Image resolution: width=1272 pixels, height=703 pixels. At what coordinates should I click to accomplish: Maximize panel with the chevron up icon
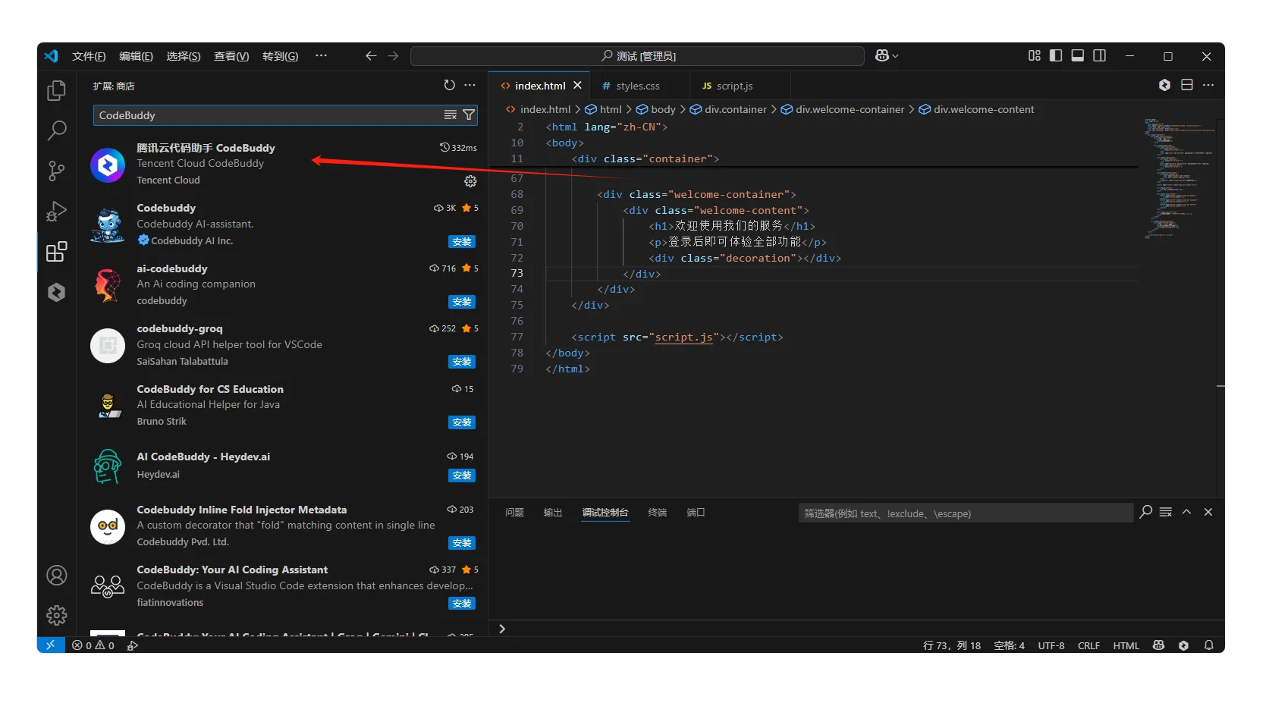click(x=1186, y=513)
